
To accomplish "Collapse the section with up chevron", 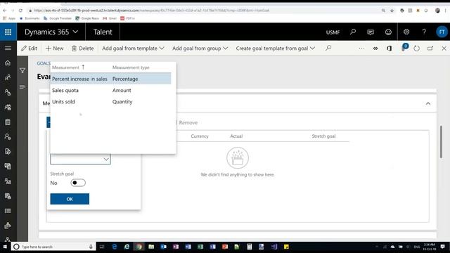I will coord(428,103).
